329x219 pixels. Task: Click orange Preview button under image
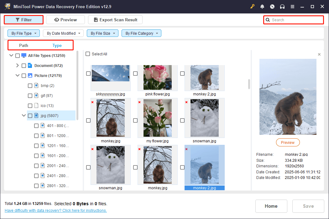[288, 143]
